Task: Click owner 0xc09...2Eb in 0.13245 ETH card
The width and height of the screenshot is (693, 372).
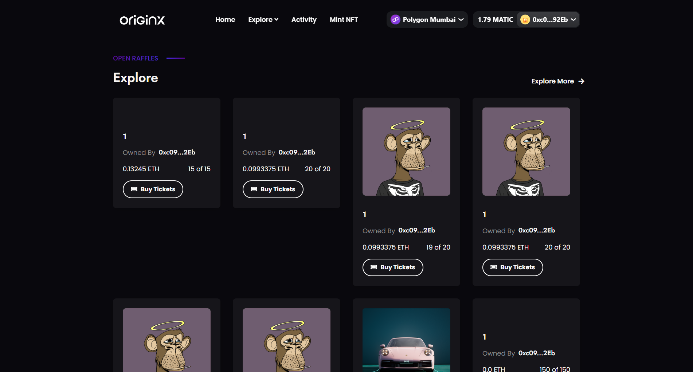Action: pyautogui.click(x=177, y=152)
